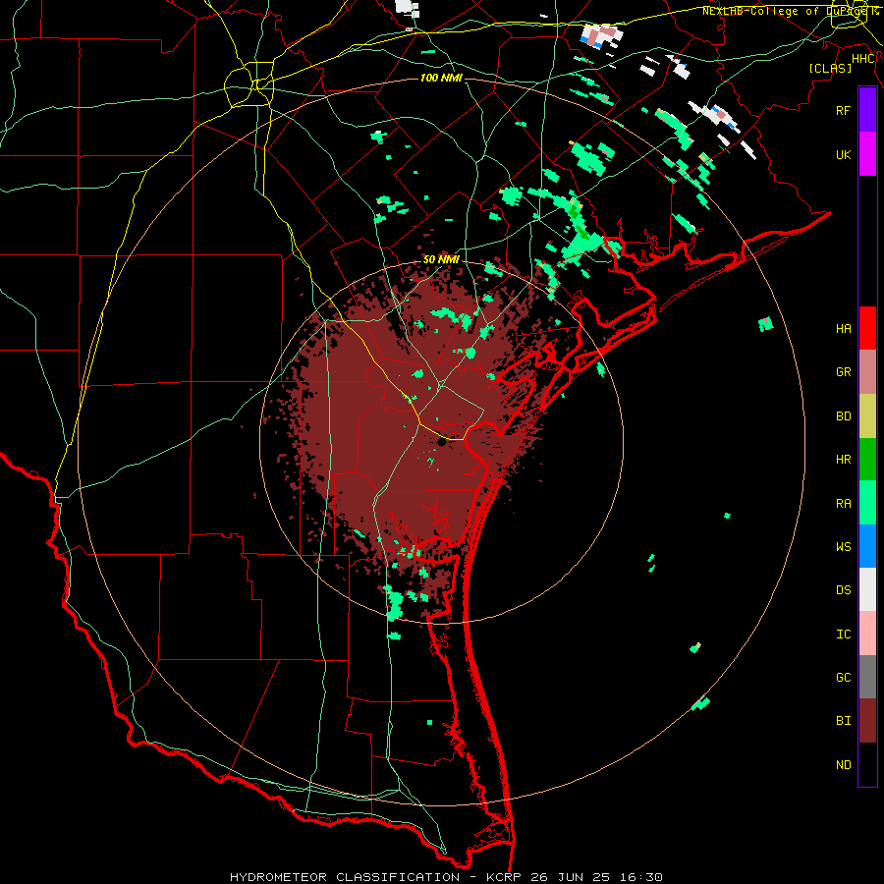This screenshot has height=884, width=884.
Task: Select the 'RA' legend label
Action: [843, 504]
